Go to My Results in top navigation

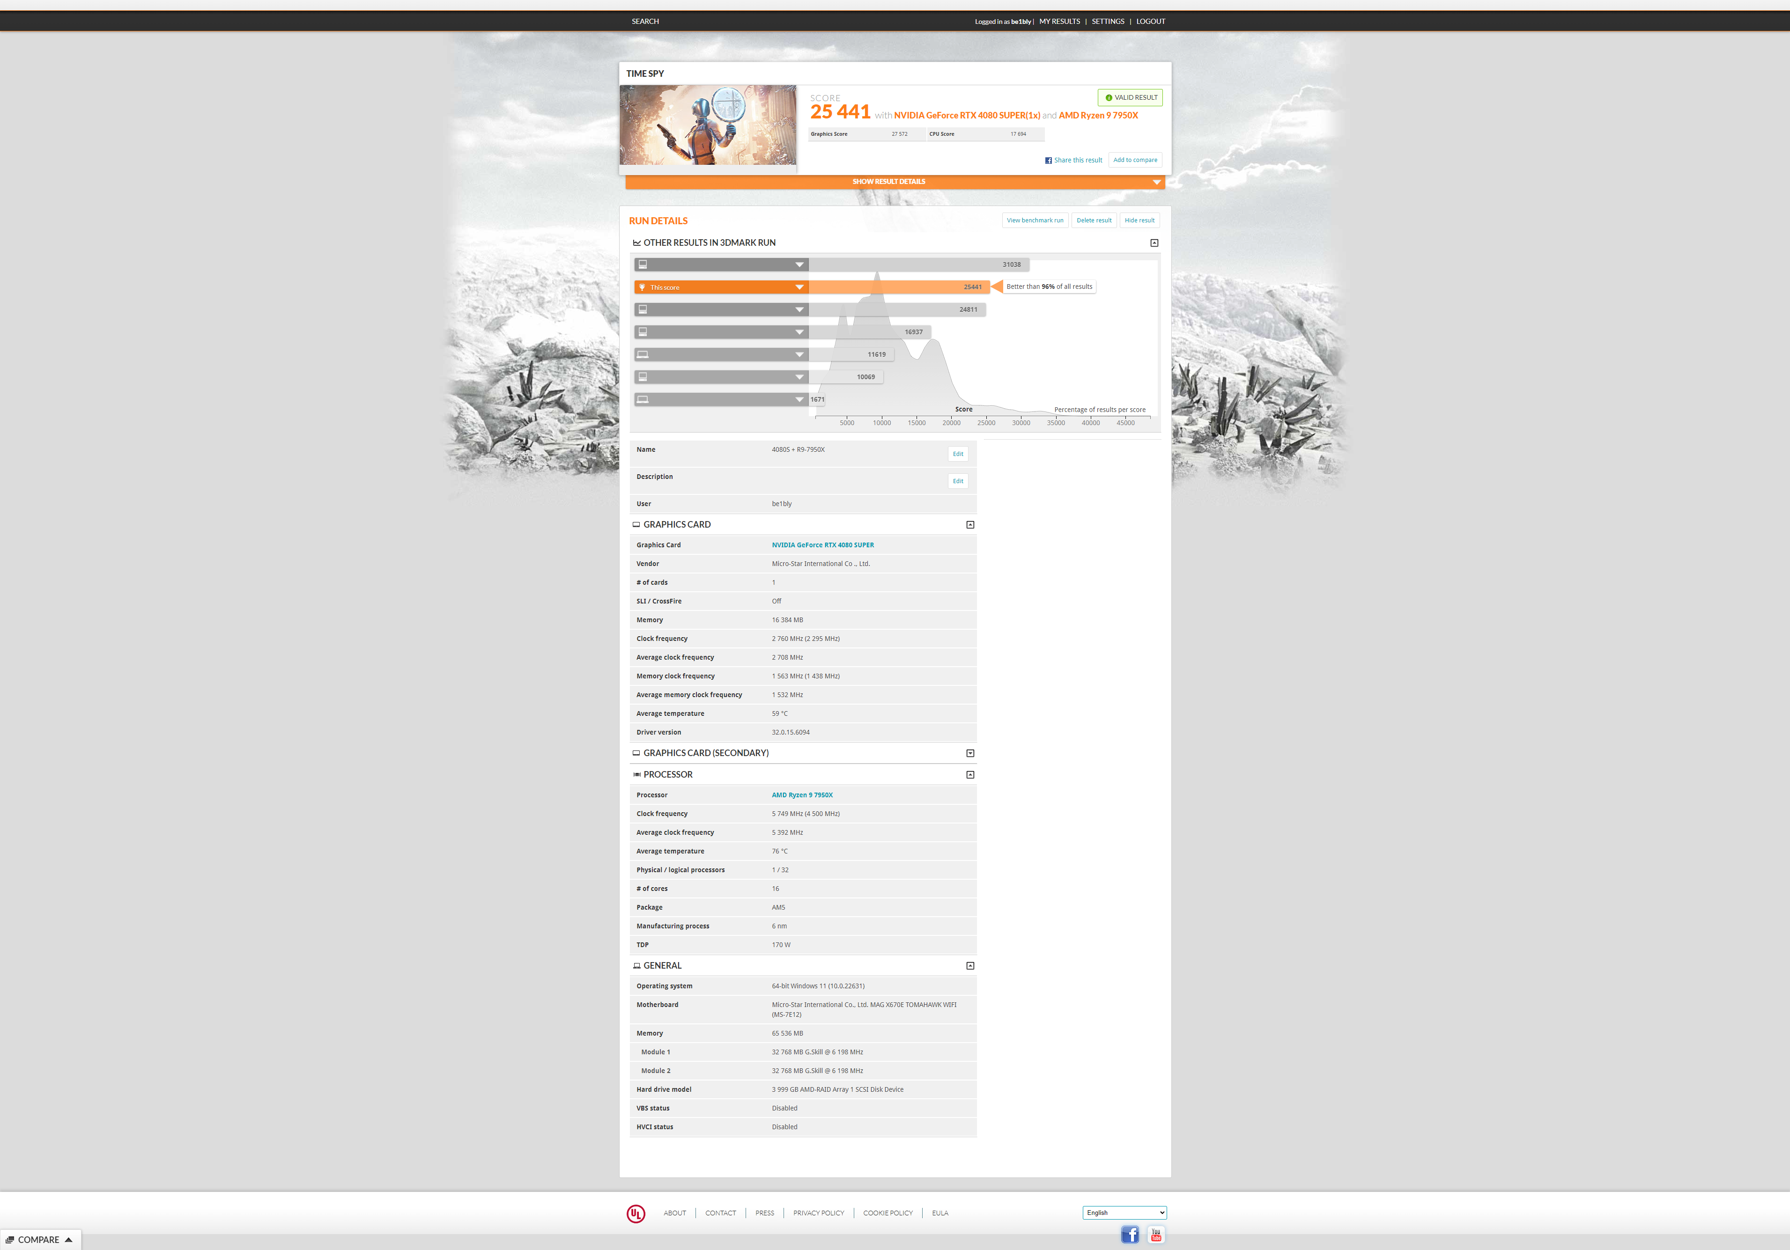tap(1059, 22)
